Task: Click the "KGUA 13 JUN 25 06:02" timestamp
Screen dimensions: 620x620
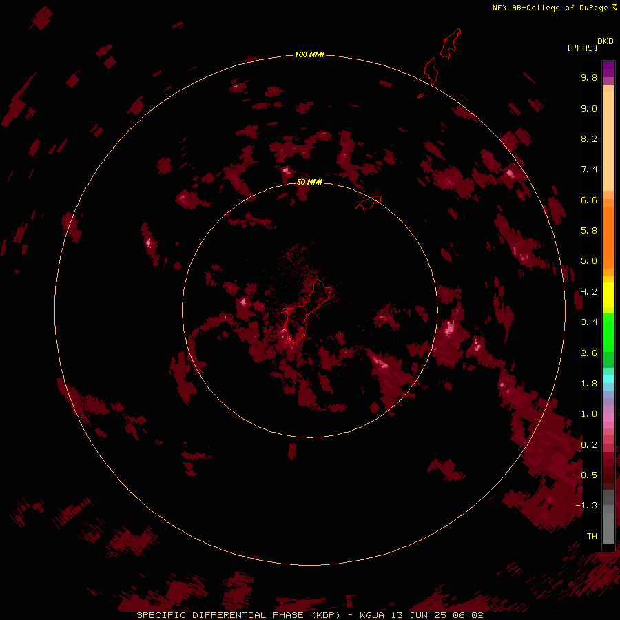Action: coord(422,615)
